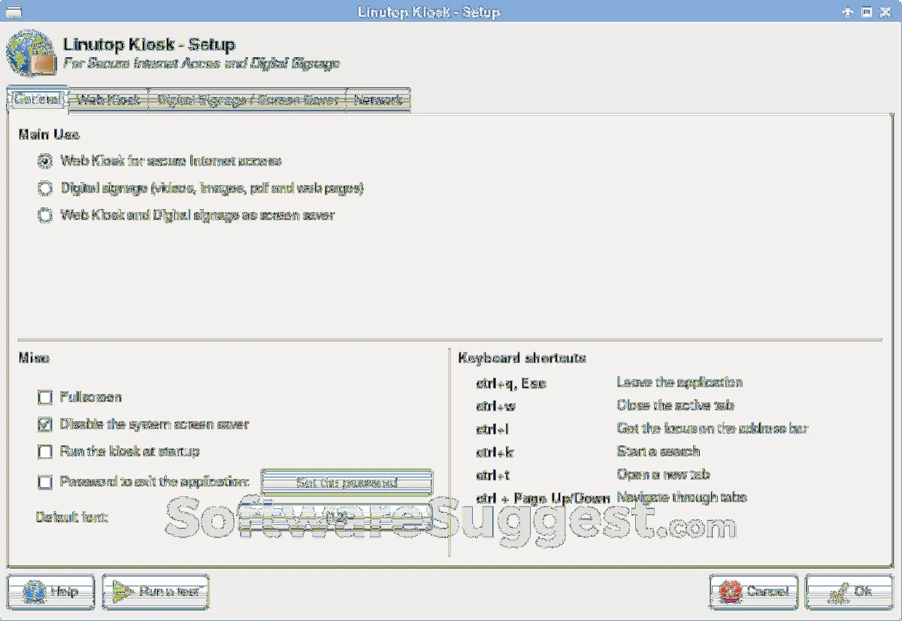Open the General tab
The width and height of the screenshot is (902, 621).
[38, 100]
